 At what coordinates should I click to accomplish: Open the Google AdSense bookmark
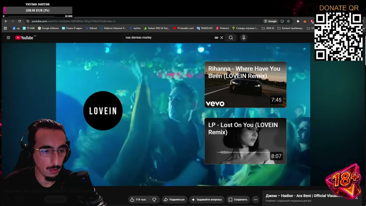click(x=48, y=28)
